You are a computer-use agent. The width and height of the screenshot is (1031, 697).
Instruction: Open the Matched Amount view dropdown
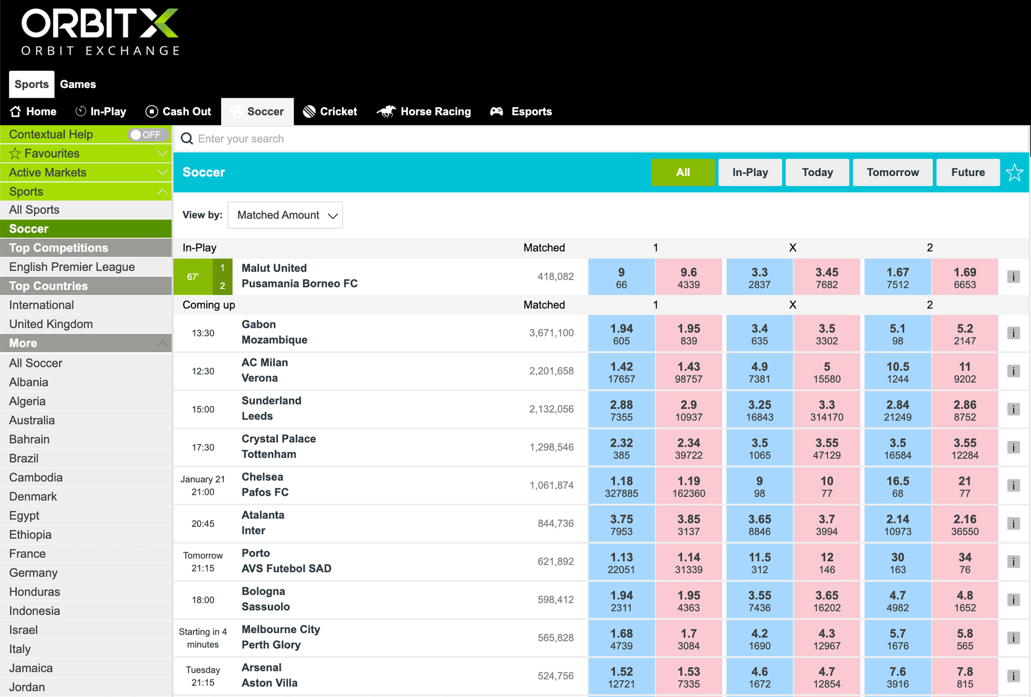(285, 215)
